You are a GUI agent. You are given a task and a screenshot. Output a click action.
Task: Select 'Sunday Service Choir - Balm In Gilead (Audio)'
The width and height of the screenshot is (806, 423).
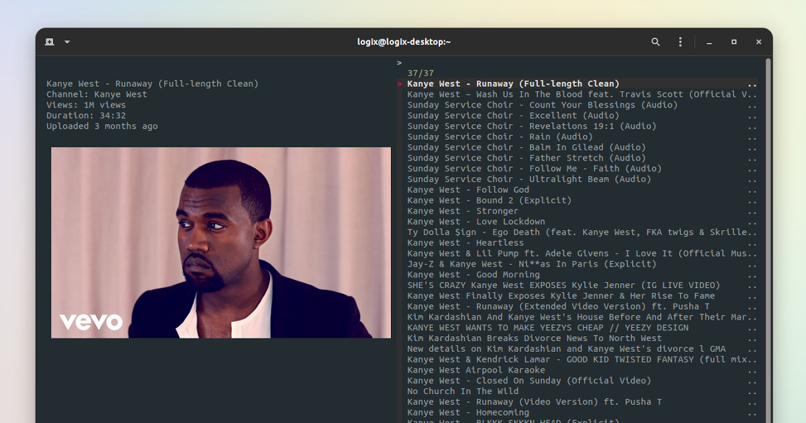582,148
